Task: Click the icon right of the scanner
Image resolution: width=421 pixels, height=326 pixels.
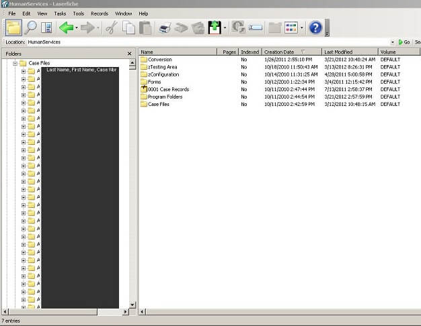Action: click(x=198, y=28)
